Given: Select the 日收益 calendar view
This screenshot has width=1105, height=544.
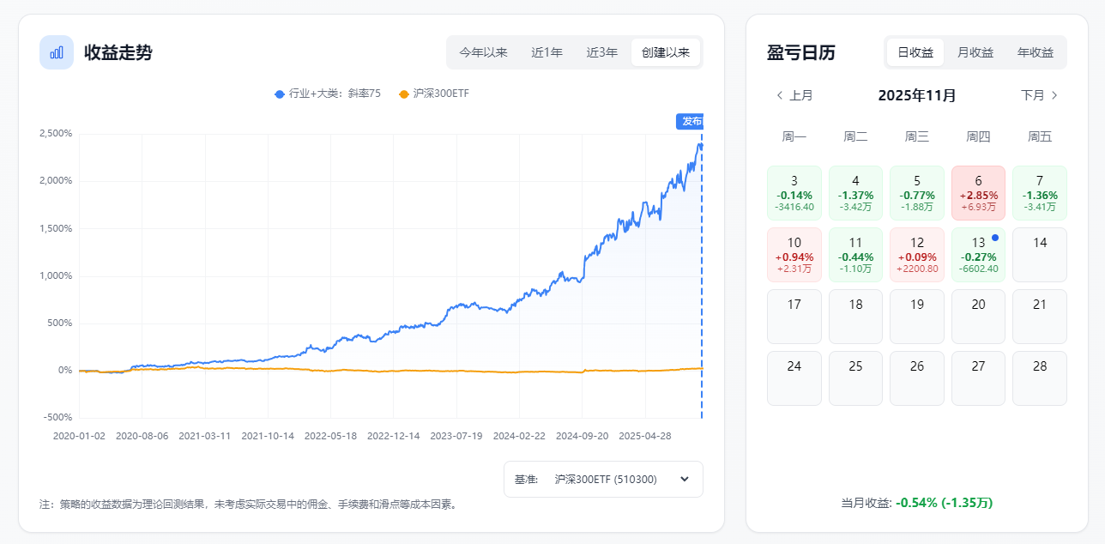Looking at the screenshot, I should tap(915, 52).
